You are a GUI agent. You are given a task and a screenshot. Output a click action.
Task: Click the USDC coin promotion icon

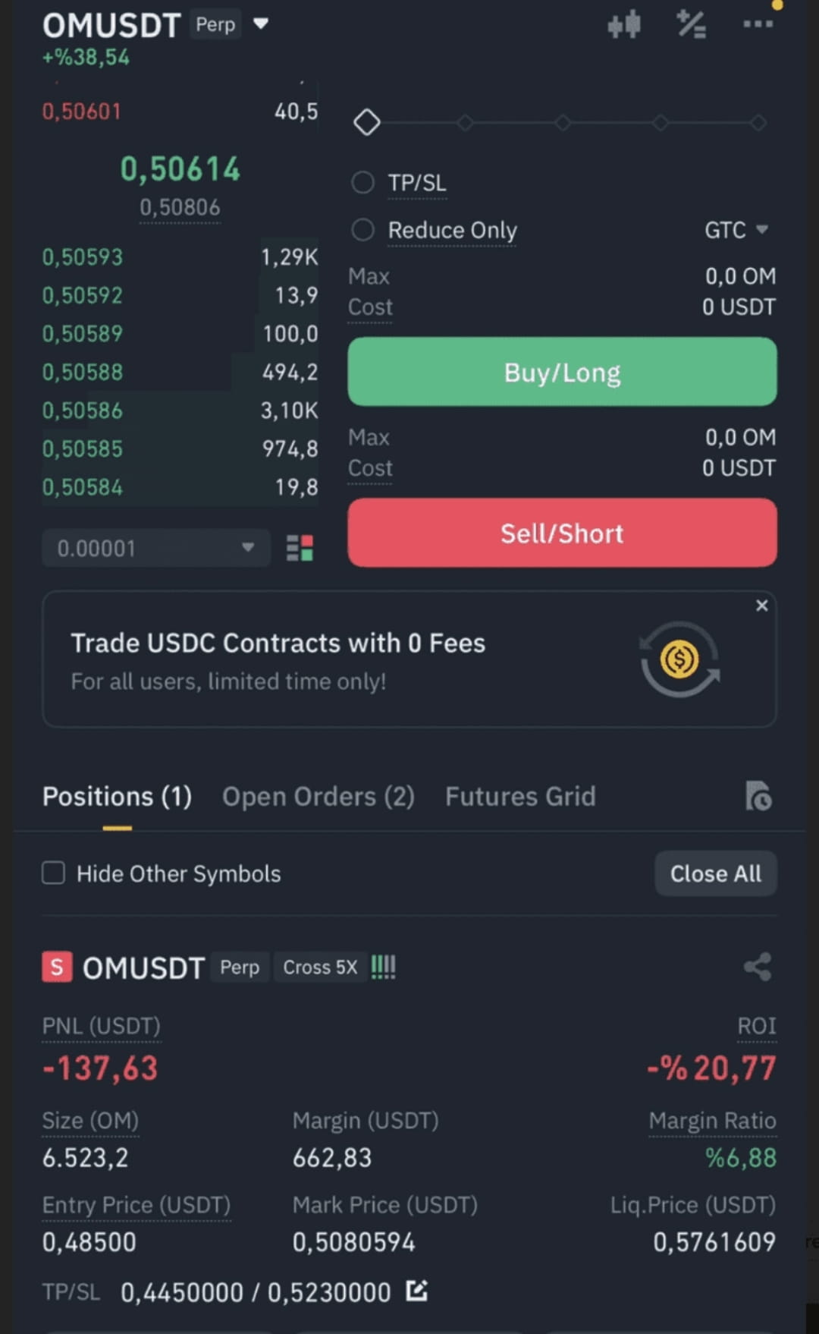tap(679, 659)
